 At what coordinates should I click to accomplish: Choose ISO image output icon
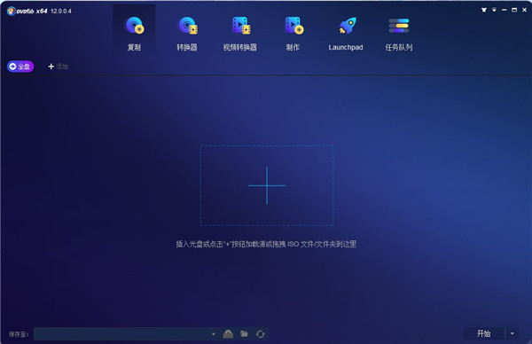click(x=229, y=334)
